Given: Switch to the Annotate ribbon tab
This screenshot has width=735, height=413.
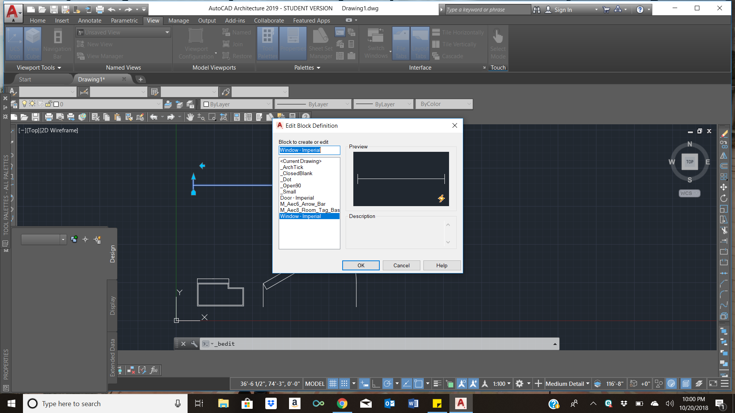Looking at the screenshot, I should coord(90,21).
